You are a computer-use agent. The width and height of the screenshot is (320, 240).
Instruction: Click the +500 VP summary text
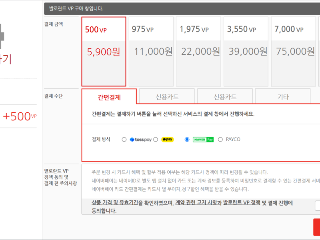(x=20, y=116)
